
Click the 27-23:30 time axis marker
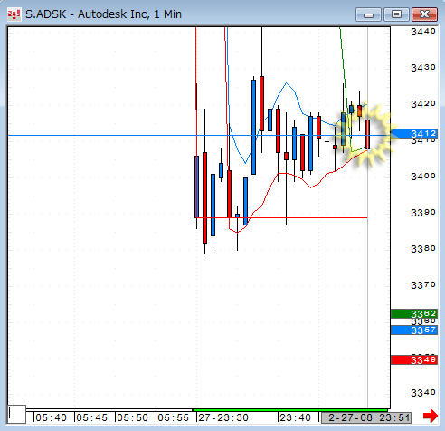click(223, 417)
